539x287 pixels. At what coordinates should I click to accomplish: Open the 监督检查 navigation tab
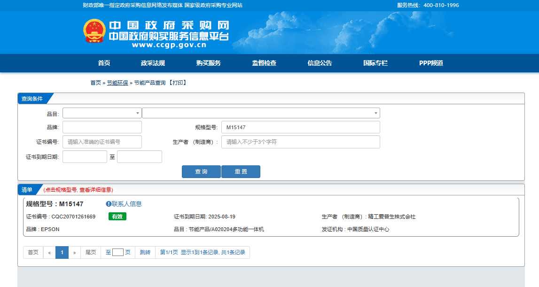(264, 63)
